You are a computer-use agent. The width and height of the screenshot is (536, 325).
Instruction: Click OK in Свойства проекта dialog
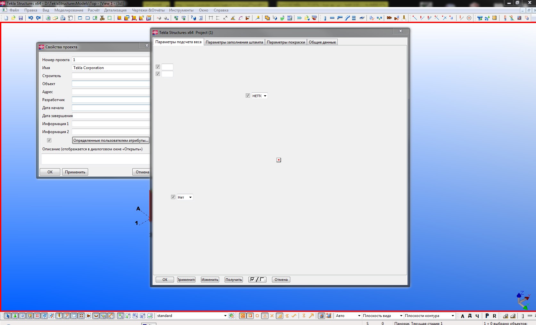pos(50,172)
